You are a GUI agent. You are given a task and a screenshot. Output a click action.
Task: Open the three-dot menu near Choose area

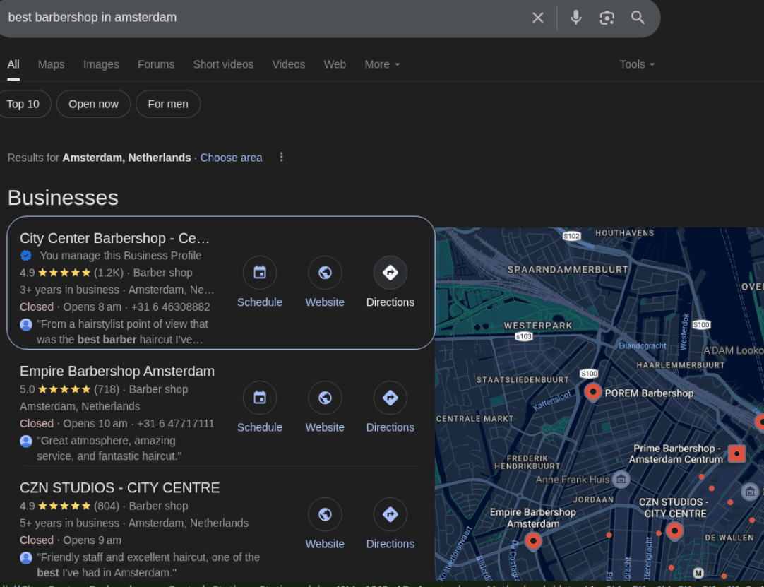coord(281,157)
